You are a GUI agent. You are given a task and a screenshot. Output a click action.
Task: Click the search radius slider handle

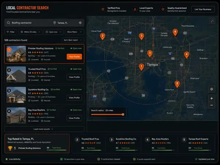tap(123, 114)
